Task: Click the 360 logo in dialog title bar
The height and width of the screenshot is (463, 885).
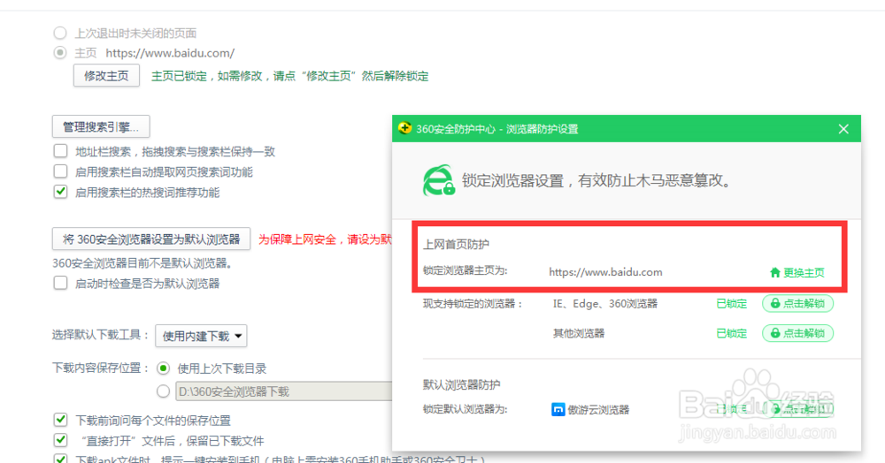Action: click(x=404, y=128)
